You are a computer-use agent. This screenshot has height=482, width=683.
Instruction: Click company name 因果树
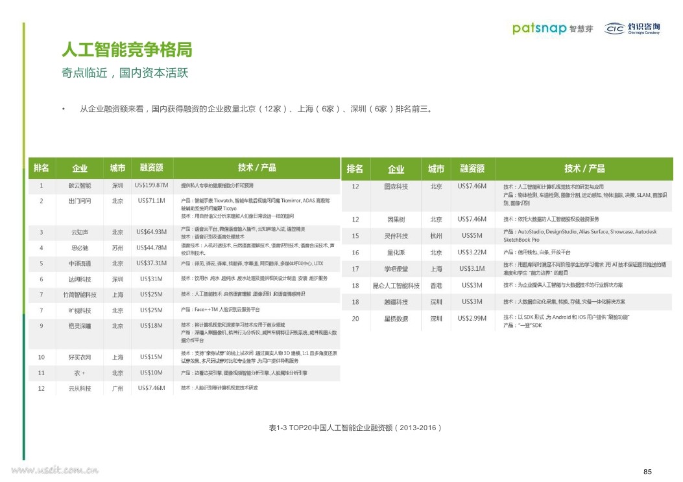tap(396, 220)
